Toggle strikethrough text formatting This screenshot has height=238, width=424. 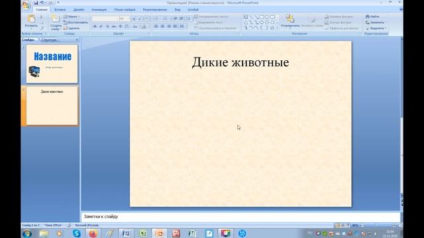pyautogui.click(x=114, y=26)
